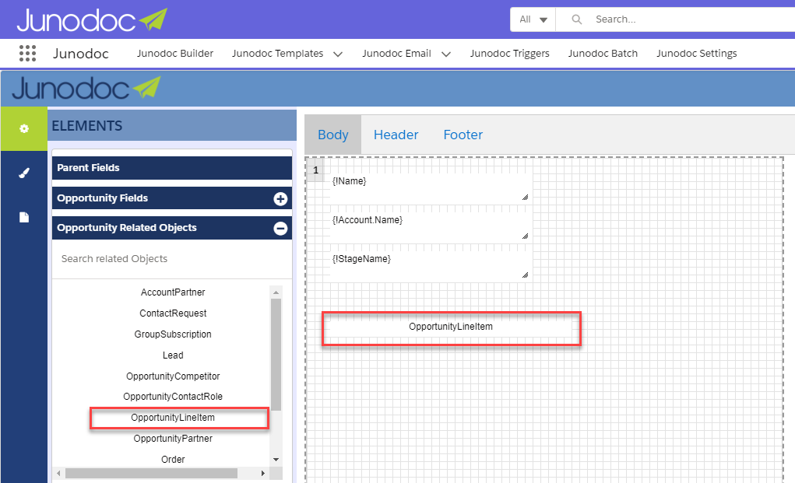Image resolution: width=795 pixels, height=483 pixels.
Task: Click the Junodoc app name label
Action: point(81,54)
